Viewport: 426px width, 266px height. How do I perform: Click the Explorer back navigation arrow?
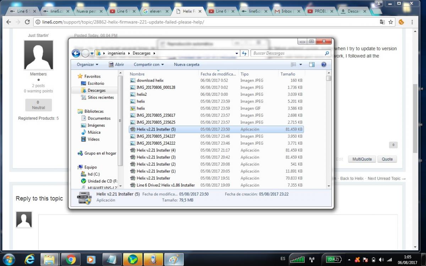[x=76, y=54]
